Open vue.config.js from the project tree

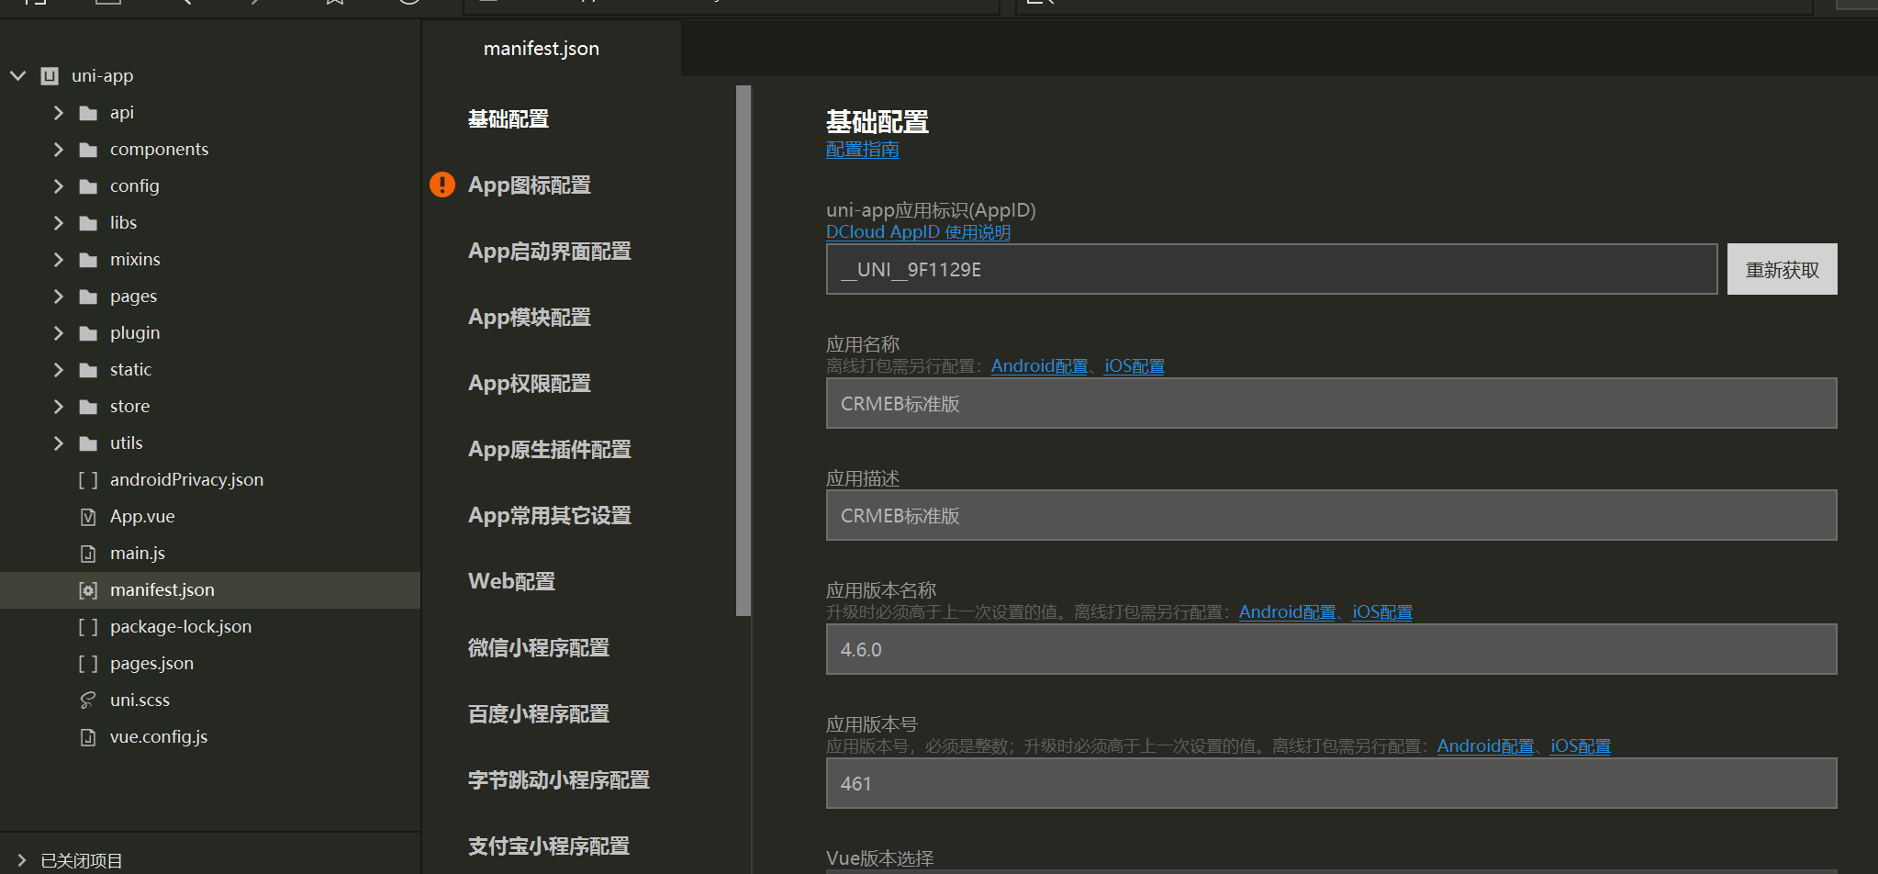pyautogui.click(x=159, y=736)
